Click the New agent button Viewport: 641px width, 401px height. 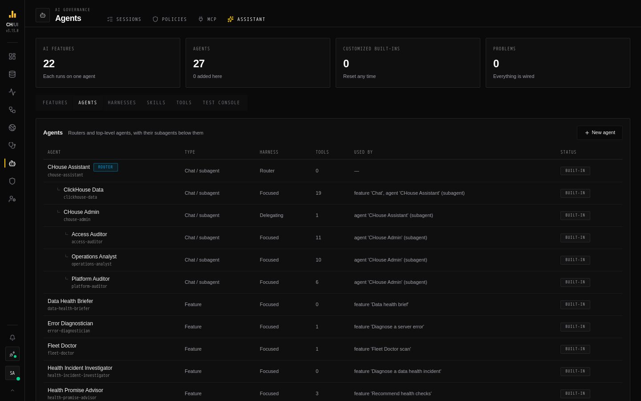click(x=600, y=133)
